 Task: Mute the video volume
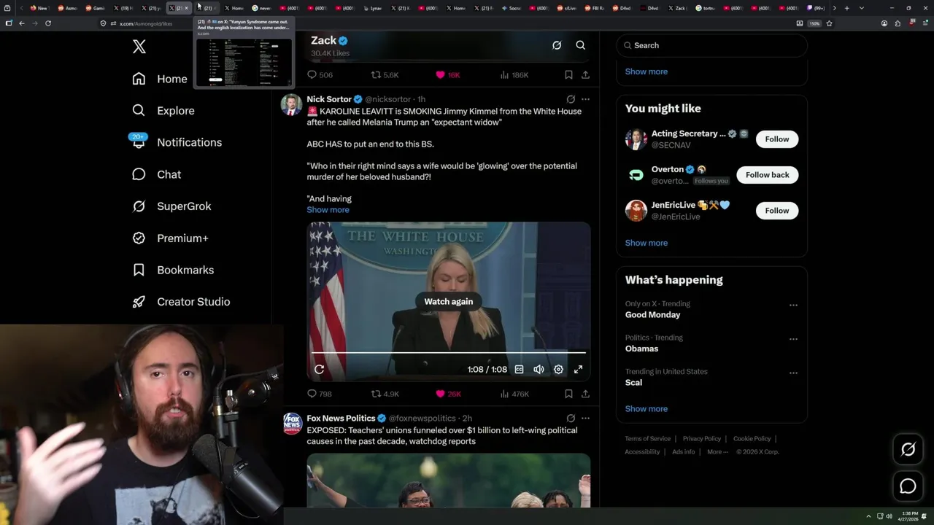(539, 370)
